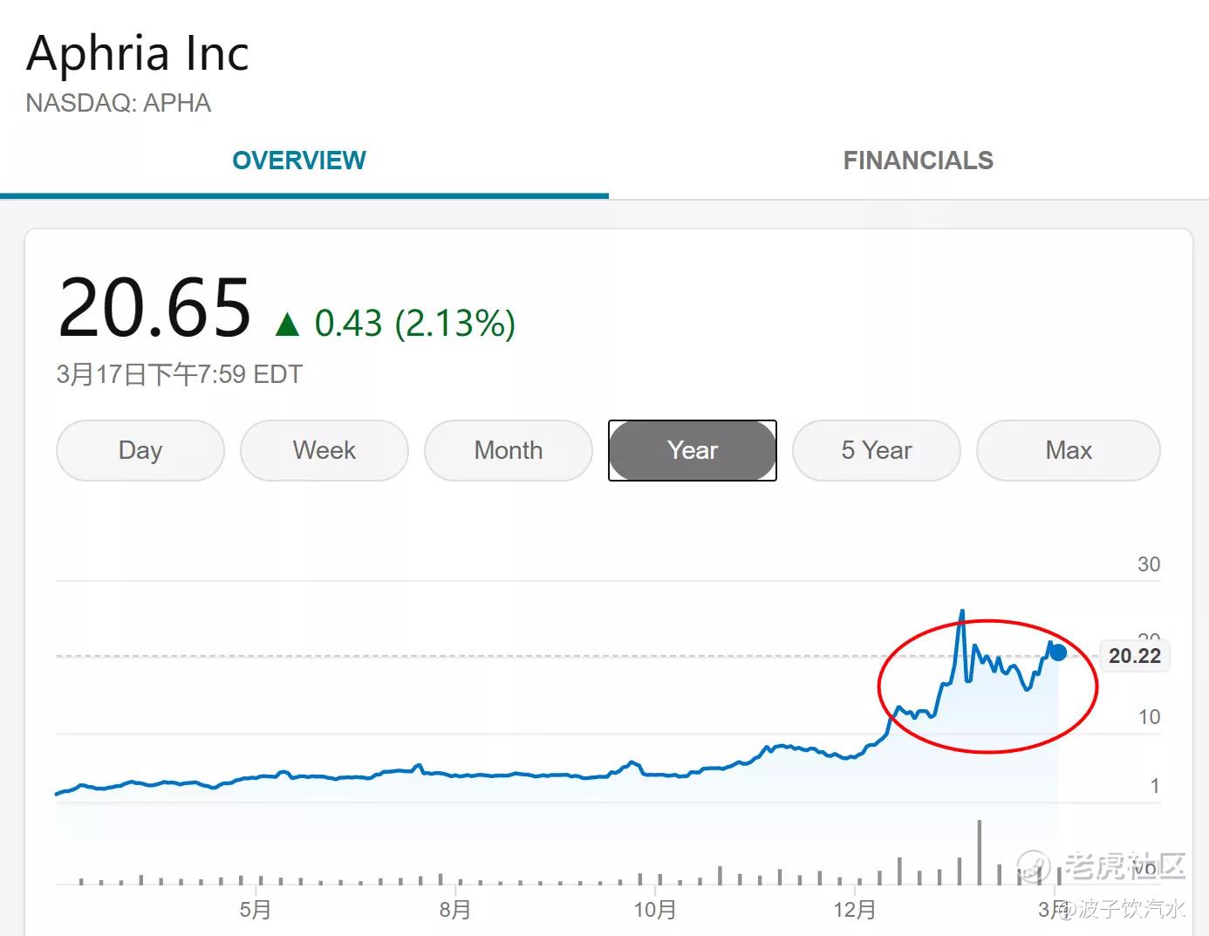Select the Day time range
The image size is (1209, 936).
coord(140,450)
